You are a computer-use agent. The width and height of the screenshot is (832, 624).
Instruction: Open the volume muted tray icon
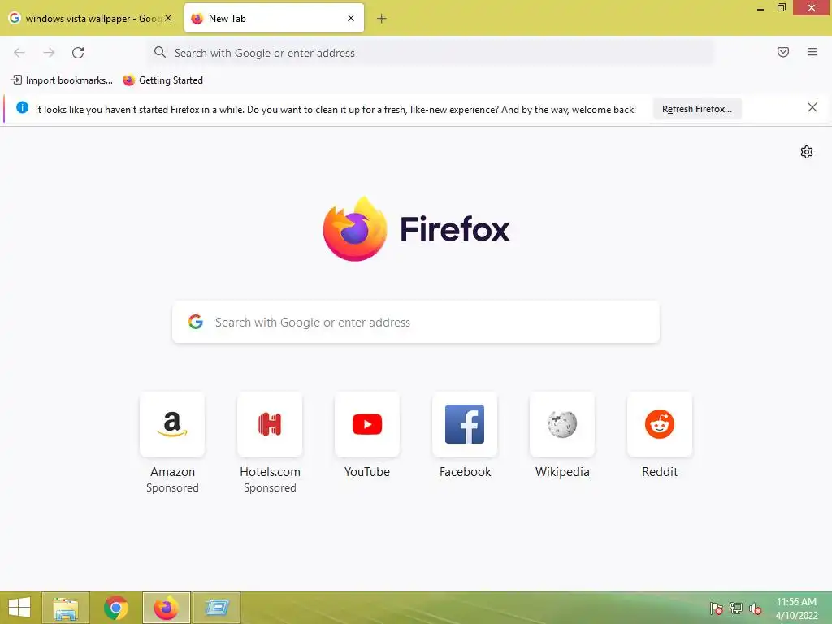point(755,609)
